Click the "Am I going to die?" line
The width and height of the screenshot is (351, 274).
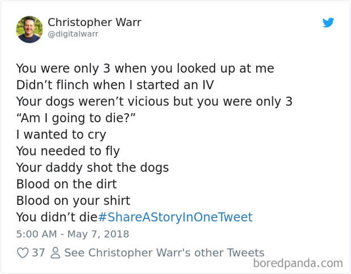tap(76, 118)
